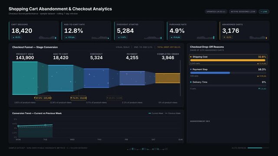Click the Purchase Rate sparkline
This screenshot has height=156, width=278.
pyautogui.click(x=206, y=38)
